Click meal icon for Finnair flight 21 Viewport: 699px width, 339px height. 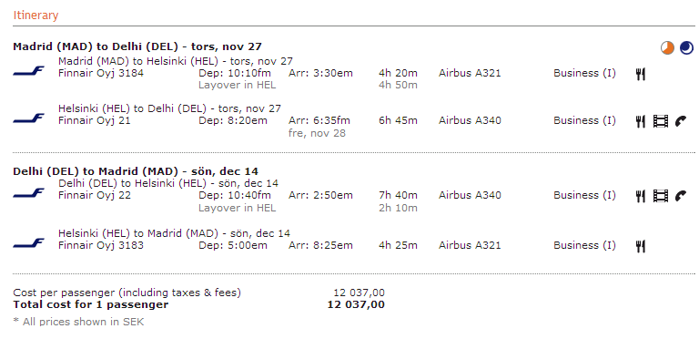tap(641, 121)
